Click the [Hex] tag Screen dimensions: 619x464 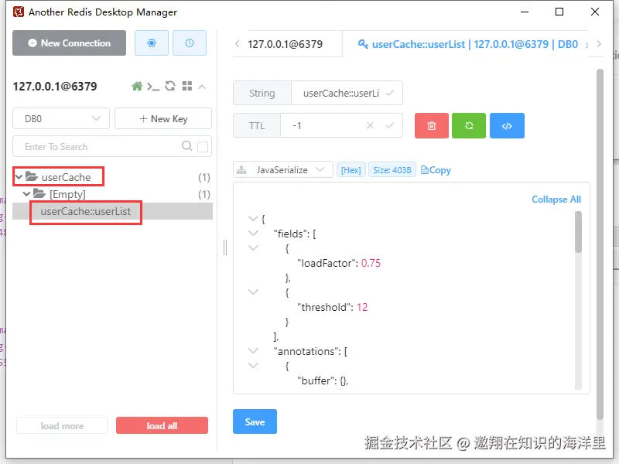[351, 170]
